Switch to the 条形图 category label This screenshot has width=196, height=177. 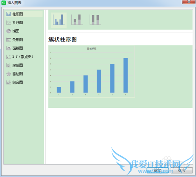(18, 39)
